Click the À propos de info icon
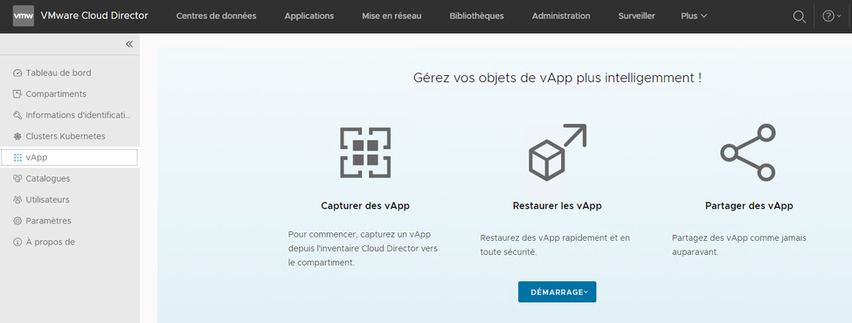The image size is (852, 323). (17, 242)
